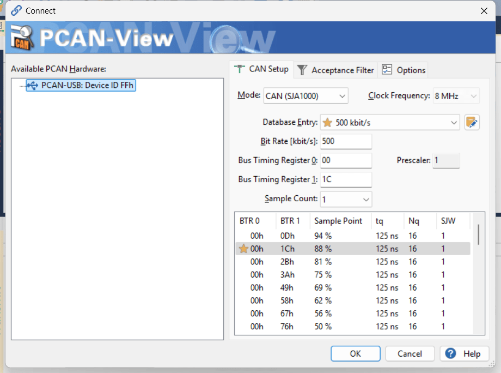This screenshot has width=501, height=373.
Task: Open the Sample Count dropdown
Action: tap(346, 199)
